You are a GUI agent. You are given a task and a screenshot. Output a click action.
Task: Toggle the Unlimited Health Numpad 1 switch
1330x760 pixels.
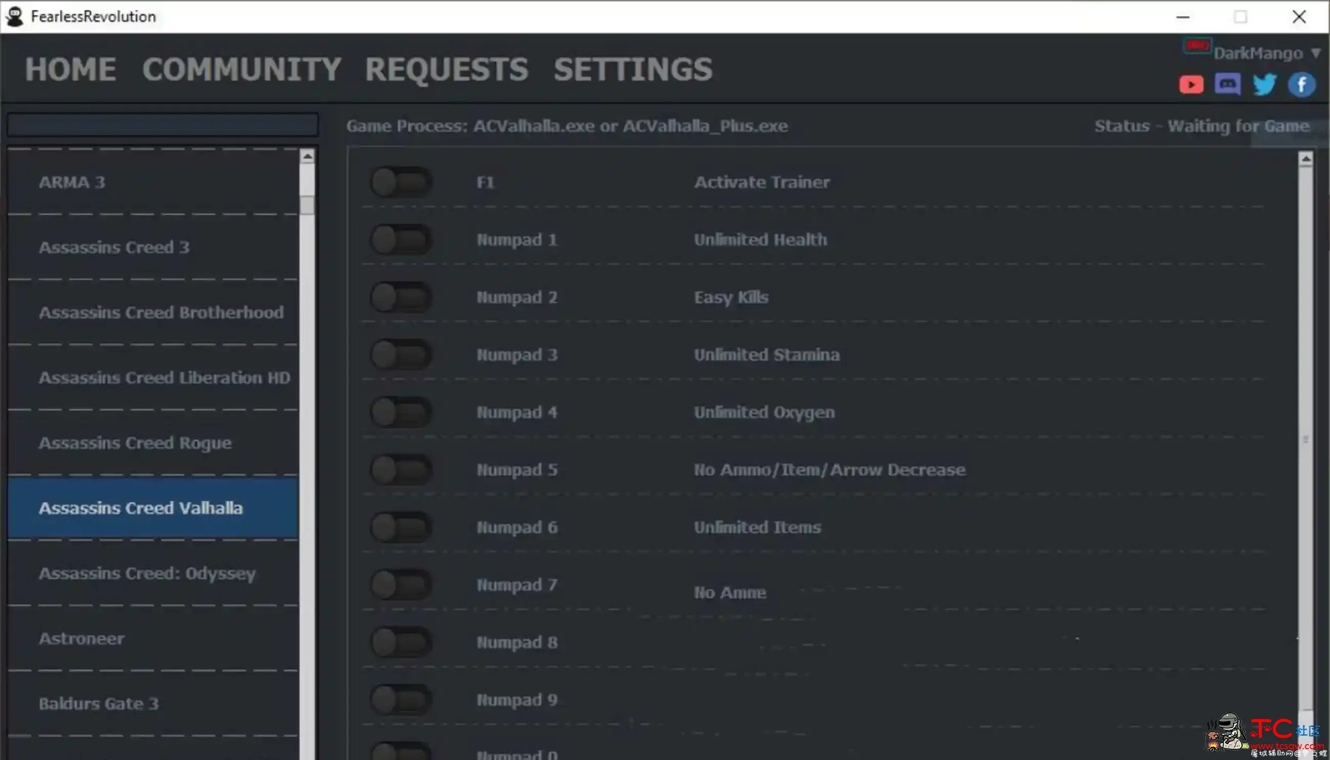tap(401, 239)
